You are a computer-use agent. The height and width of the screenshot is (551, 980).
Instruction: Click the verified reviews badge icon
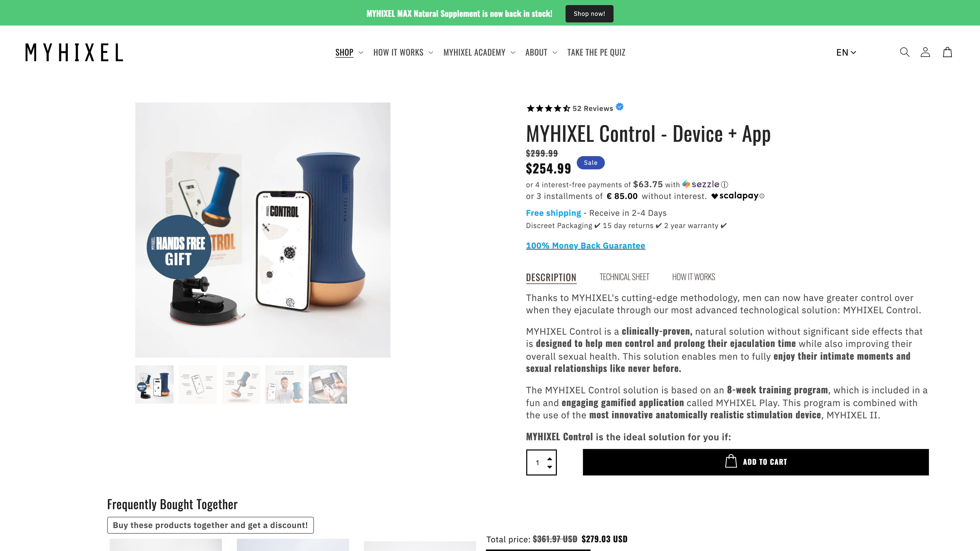click(x=620, y=107)
